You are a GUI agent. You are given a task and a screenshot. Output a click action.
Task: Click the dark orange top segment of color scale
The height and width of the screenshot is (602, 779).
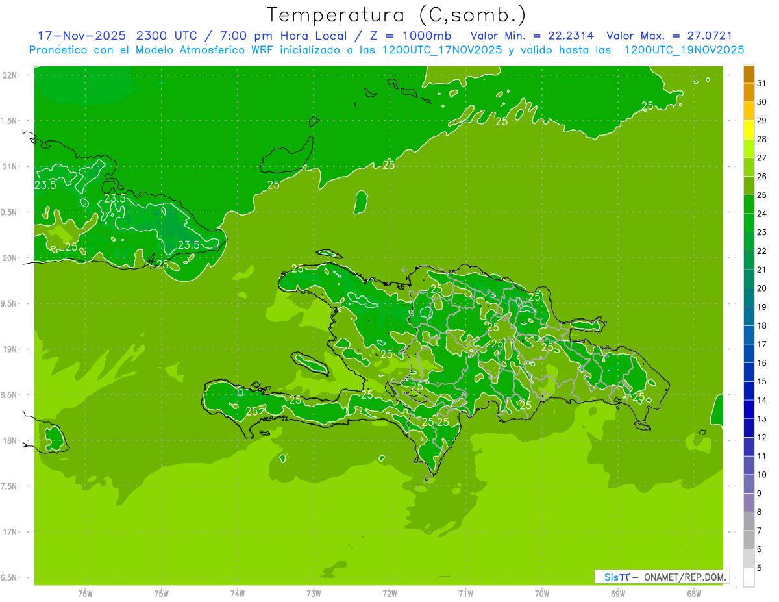pos(748,74)
